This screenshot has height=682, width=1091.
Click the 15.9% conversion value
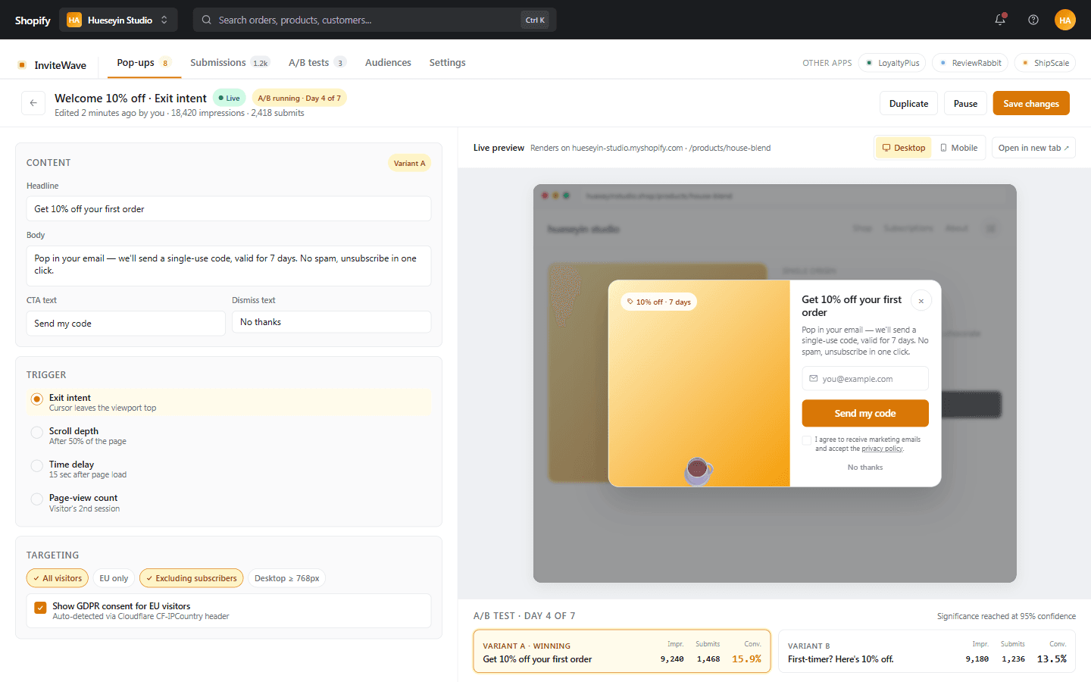(746, 659)
